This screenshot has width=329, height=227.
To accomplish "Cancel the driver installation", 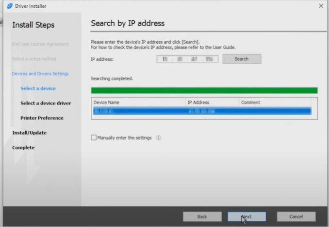I will 296,216.
